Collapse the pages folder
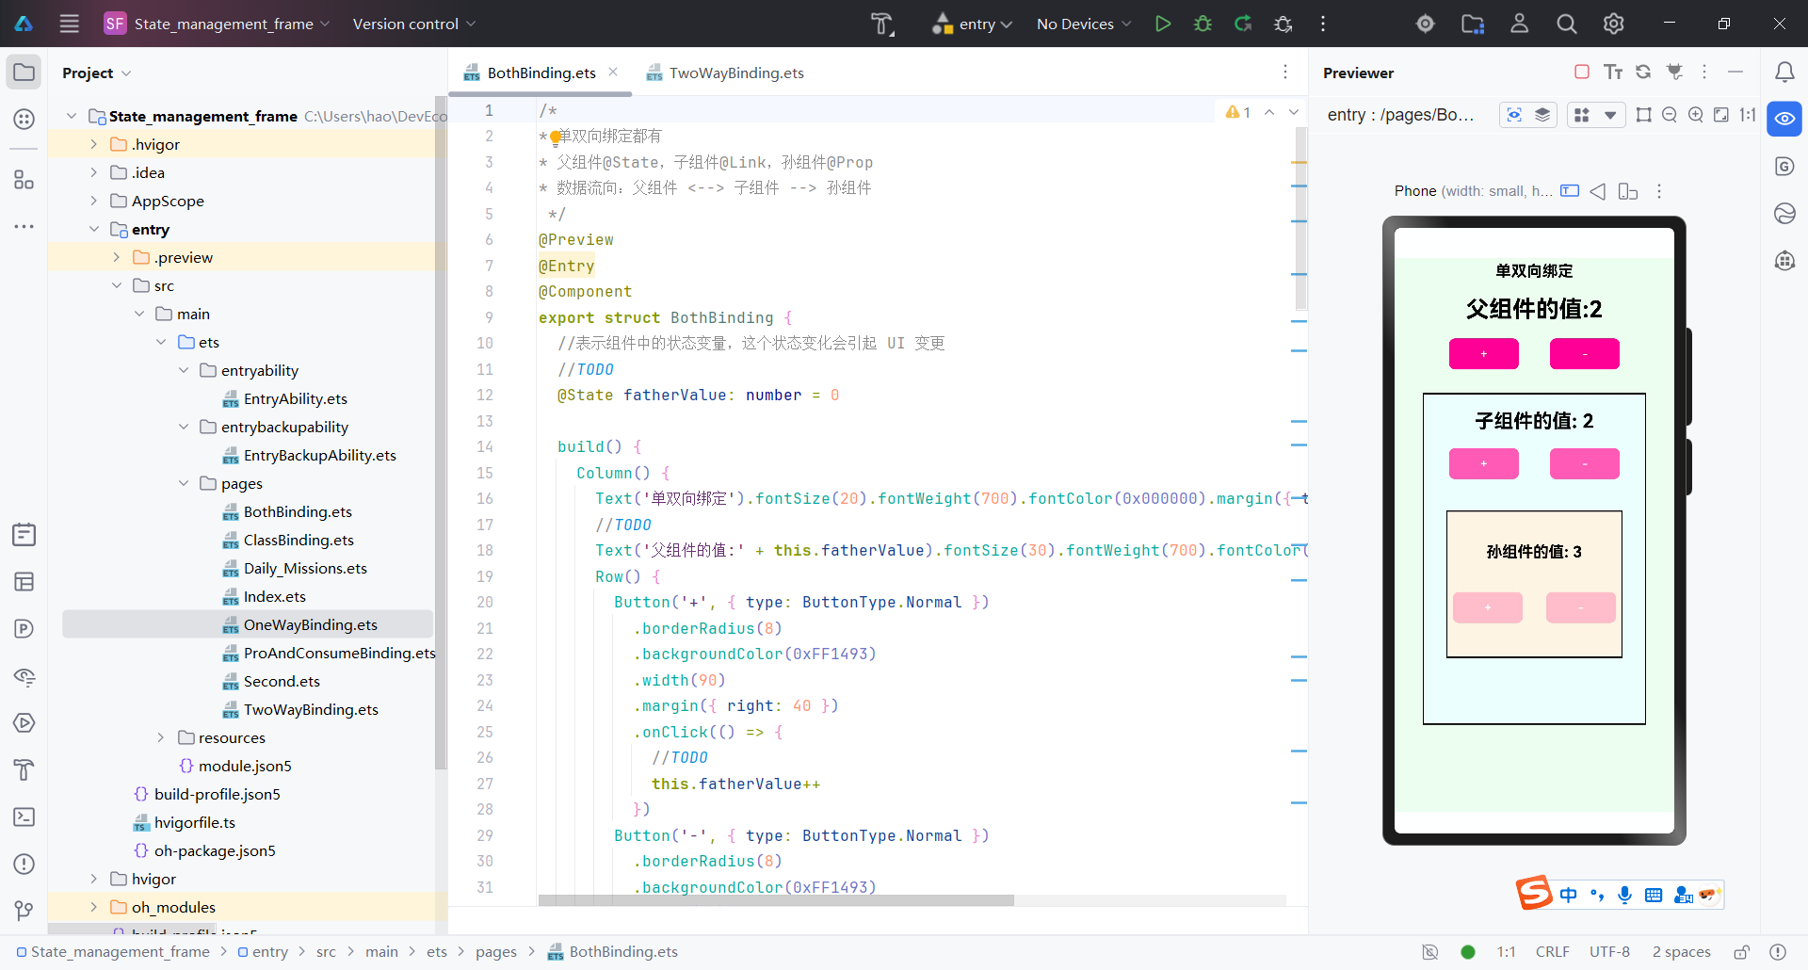The width and height of the screenshot is (1808, 970). (184, 483)
